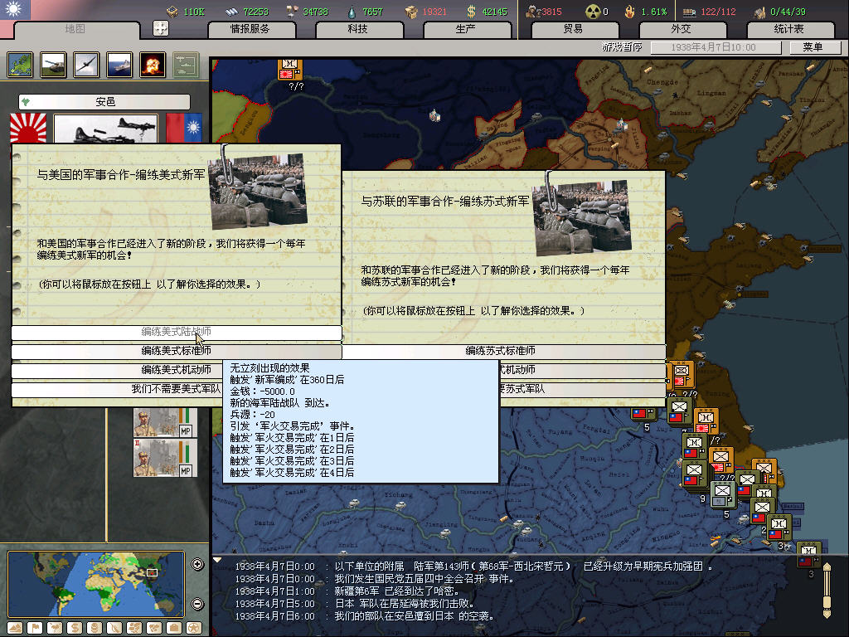Switch to the flag mapmode icon
The width and height of the screenshot is (849, 637).
35,628
